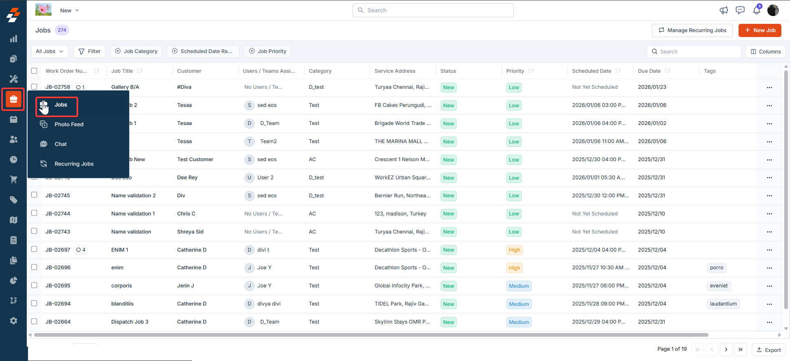Check the select-all checkbox in table header
This screenshot has width=790, height=361.
pos(34,71)
